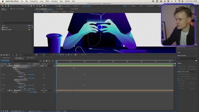The width and height of the screenshot is (199, 112).
Task: Toggle Rotation checkbox in Tracker panel
Action: (185, 79)
